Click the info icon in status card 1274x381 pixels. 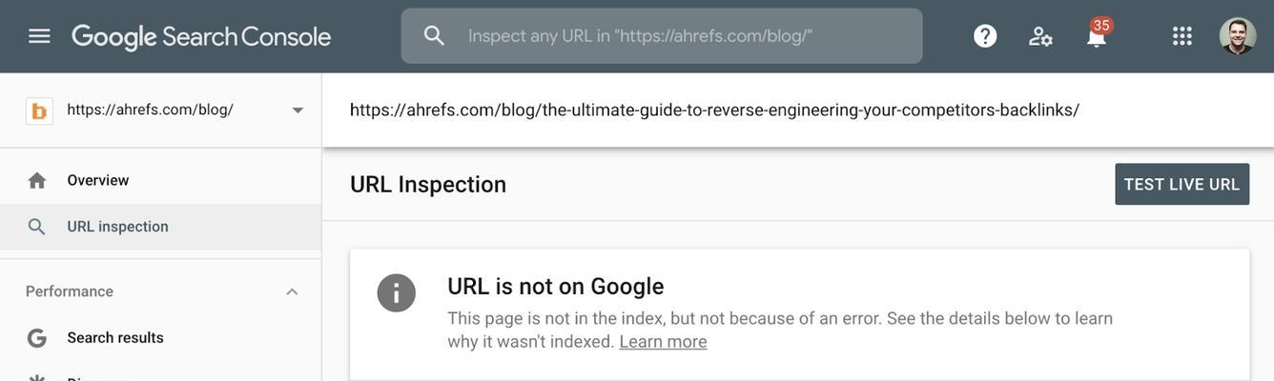point(397,292)
